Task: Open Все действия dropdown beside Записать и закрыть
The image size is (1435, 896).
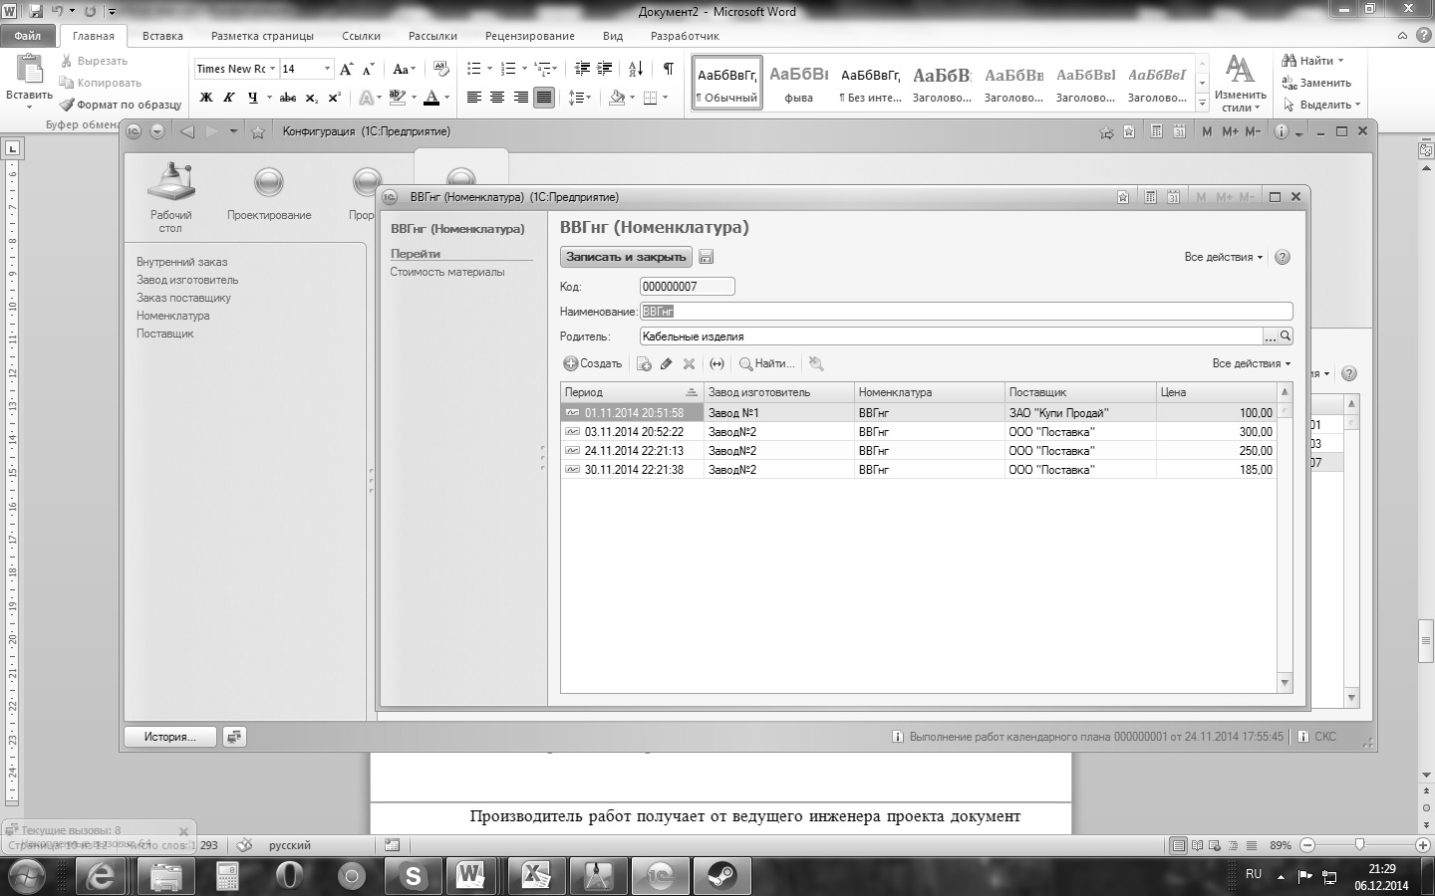Action: pyautogui.click(x=1223, y=257)
